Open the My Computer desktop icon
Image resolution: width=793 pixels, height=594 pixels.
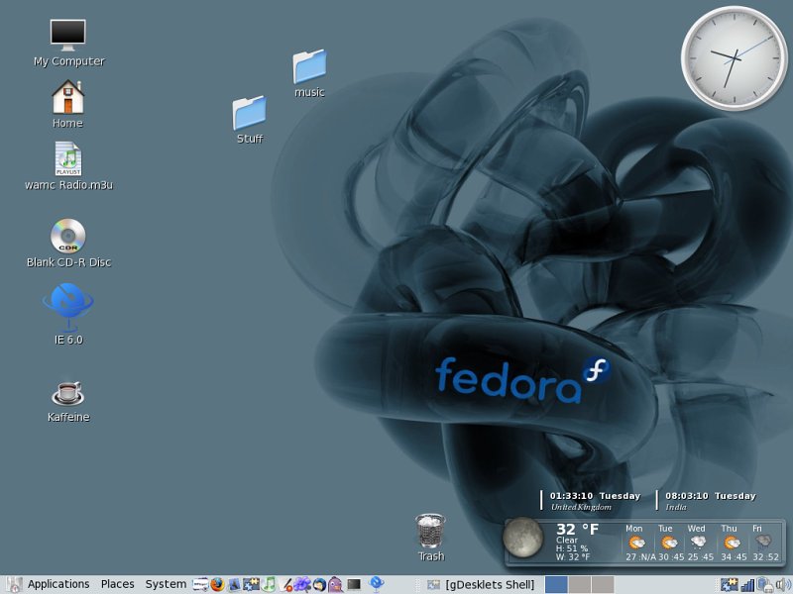(x=68, y=43)
